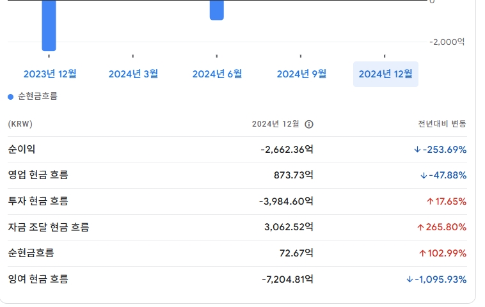Click the value 72.67억
This screenshot has height=307, width=485.
point(296,253)
